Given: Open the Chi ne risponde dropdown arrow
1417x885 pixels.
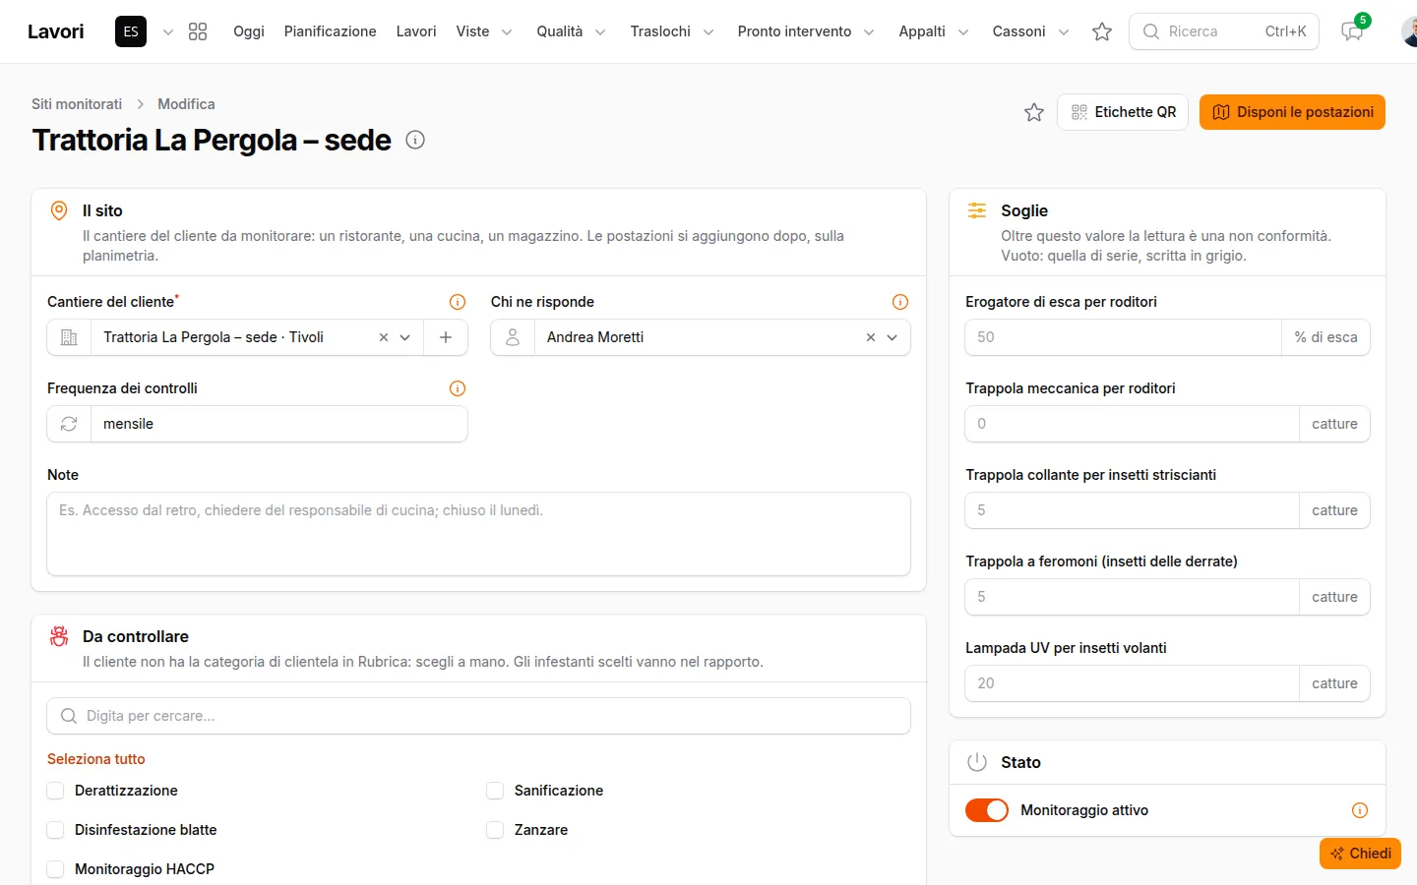Looking at the screenshot, I should [893, 337].
